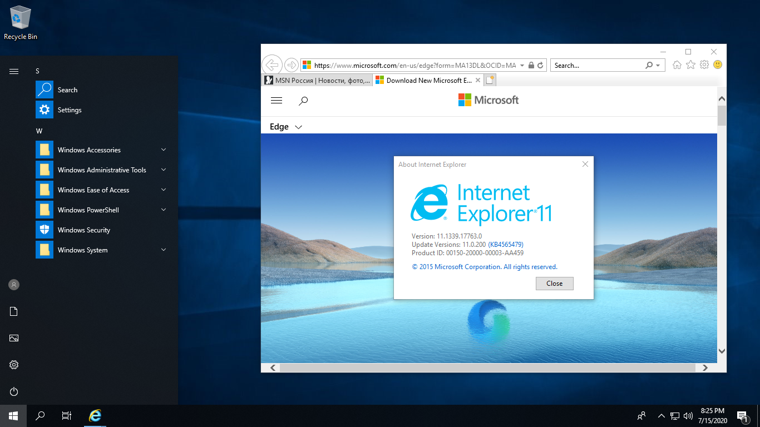This screenshot has height=427, width=760.
Task: Switch to the MSN Россия tab
Action: pos(317,81)
